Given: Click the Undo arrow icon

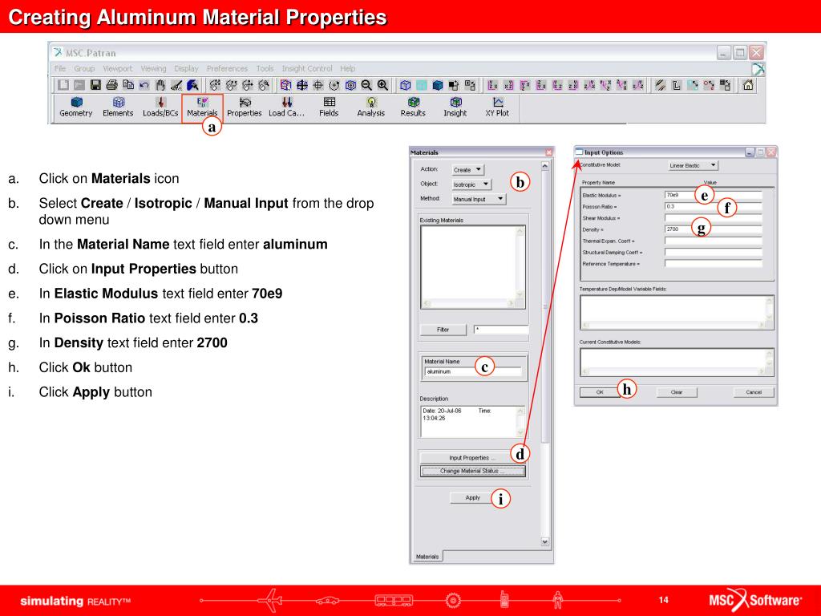Looking at the screenshot, I should [144, 85].
